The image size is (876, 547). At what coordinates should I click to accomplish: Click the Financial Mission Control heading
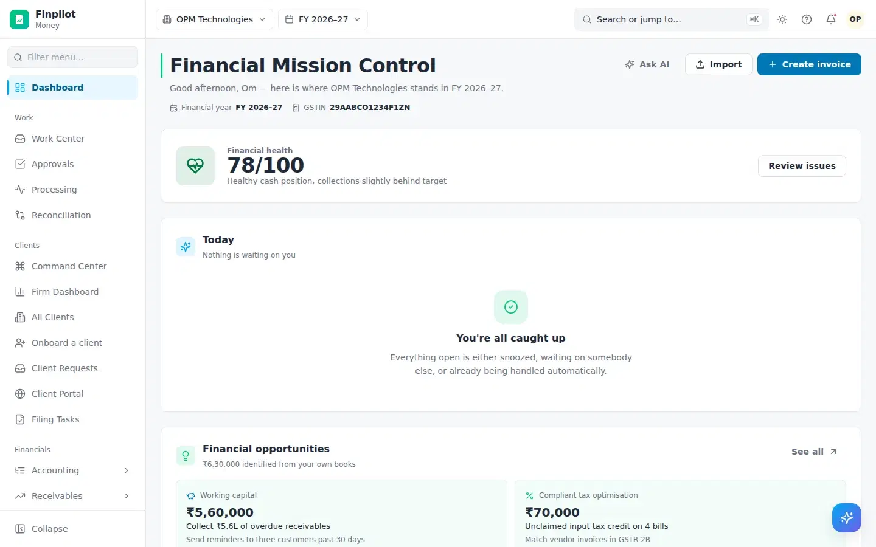click(x=303, y=65)
